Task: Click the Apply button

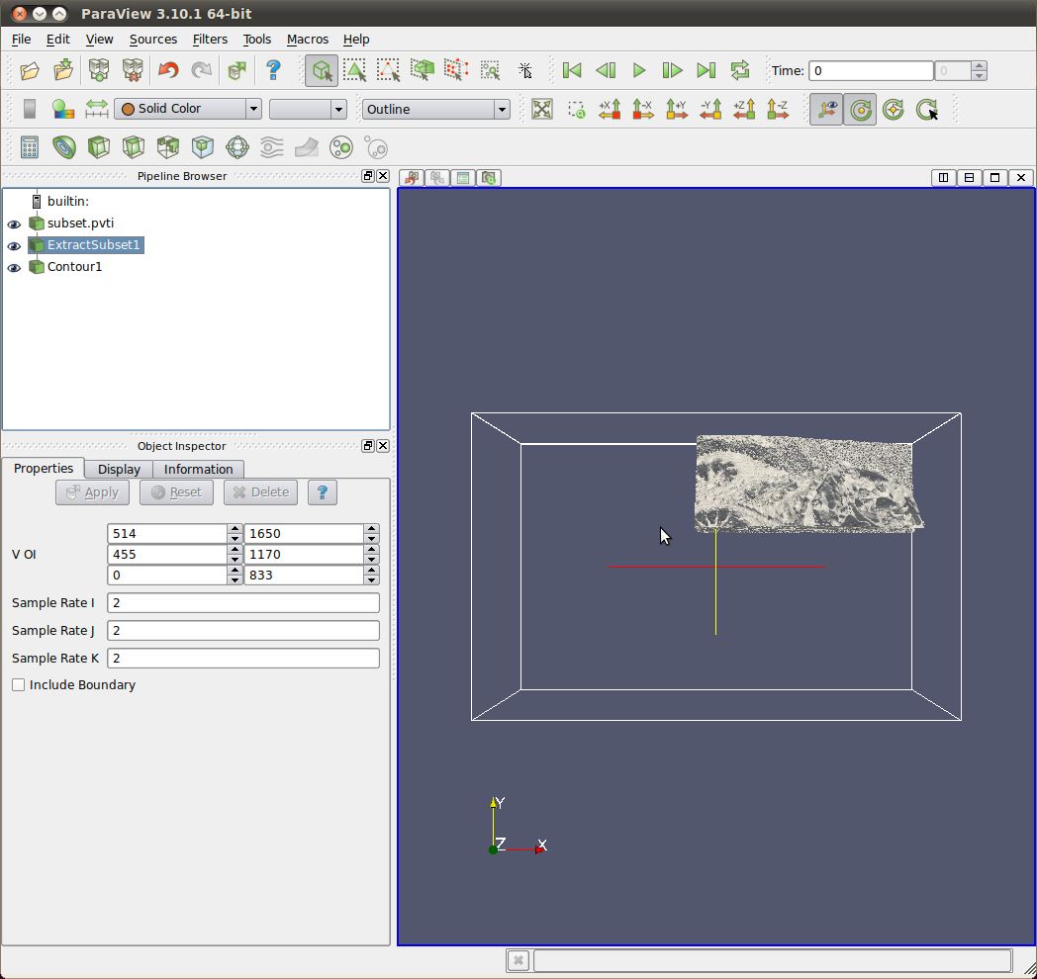Action: (92, 492)
